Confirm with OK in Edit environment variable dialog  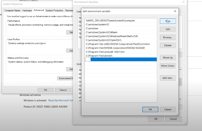(x=150, y=109)
